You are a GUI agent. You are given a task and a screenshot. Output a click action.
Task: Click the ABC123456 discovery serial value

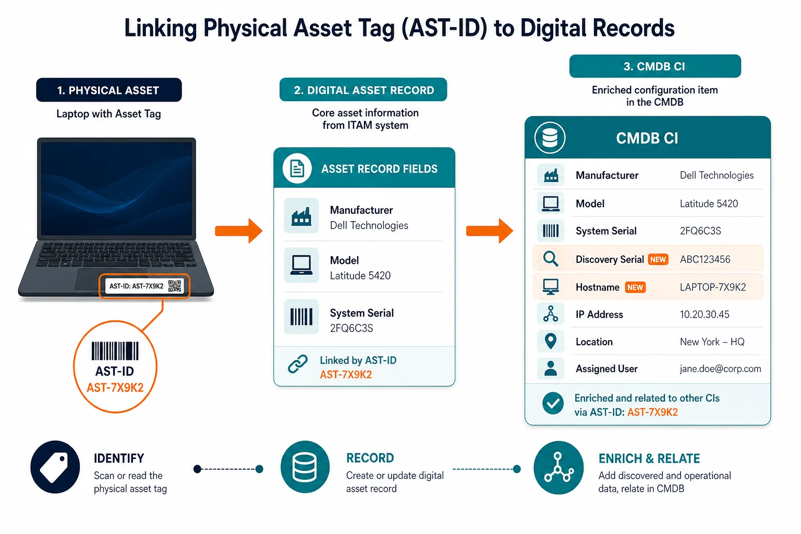click(x=705, y=259)
